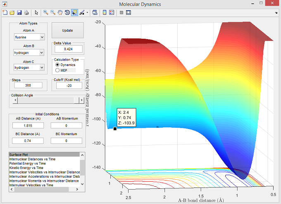Click the black data cursor marker on surface
Screen dimensions: 281x204
(115, 129)
